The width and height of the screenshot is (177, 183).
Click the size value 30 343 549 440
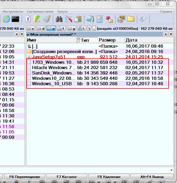click(100, 78)
